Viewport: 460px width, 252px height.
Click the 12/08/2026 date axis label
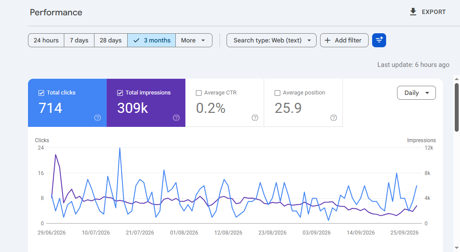tap(228, 233)
